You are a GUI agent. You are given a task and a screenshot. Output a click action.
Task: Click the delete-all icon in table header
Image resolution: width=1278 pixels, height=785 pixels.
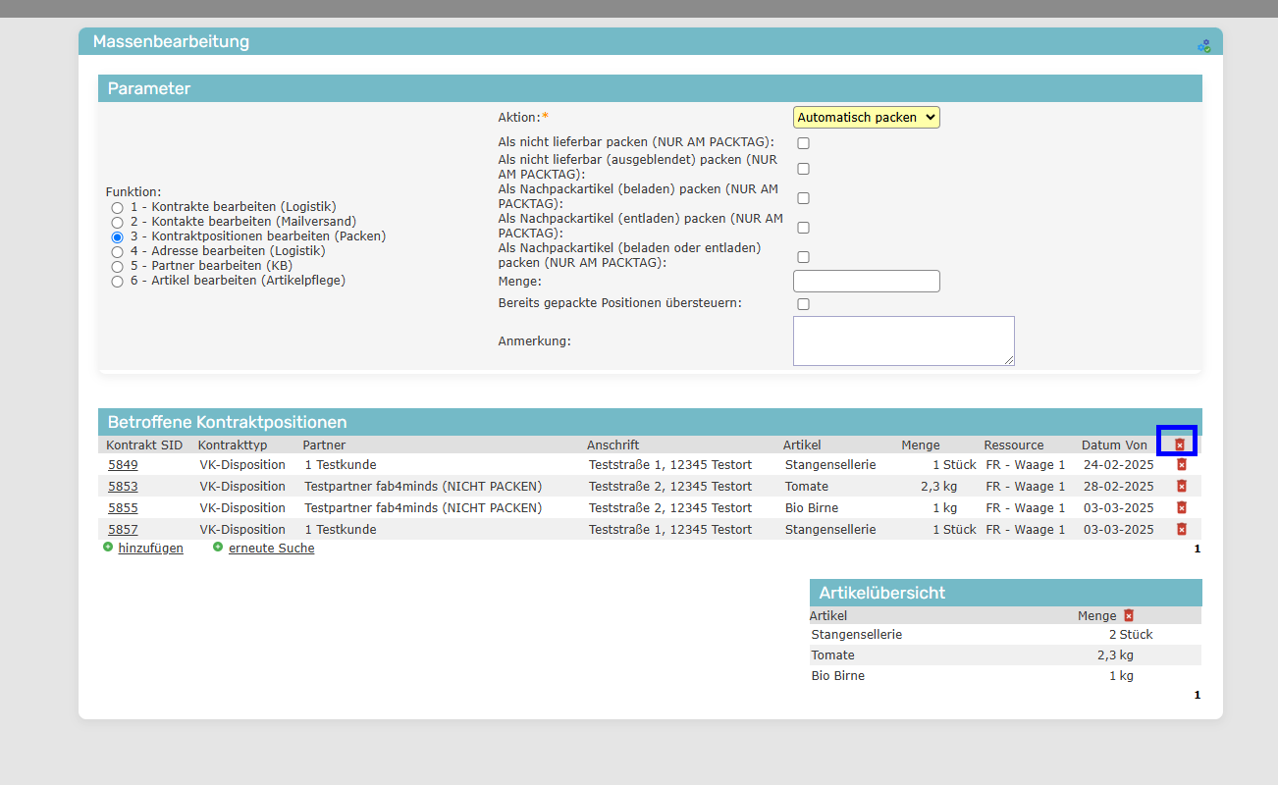tap(1180, 445)
